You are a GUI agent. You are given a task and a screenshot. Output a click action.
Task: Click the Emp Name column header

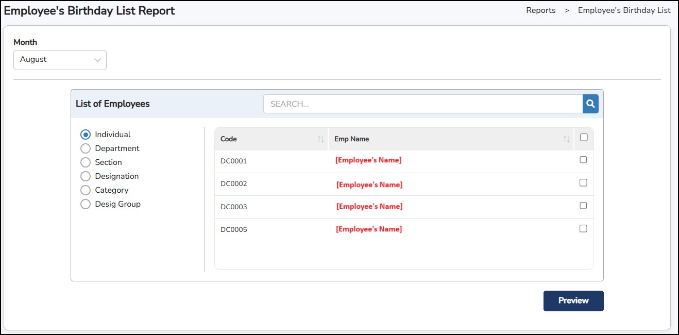[351, 139]
